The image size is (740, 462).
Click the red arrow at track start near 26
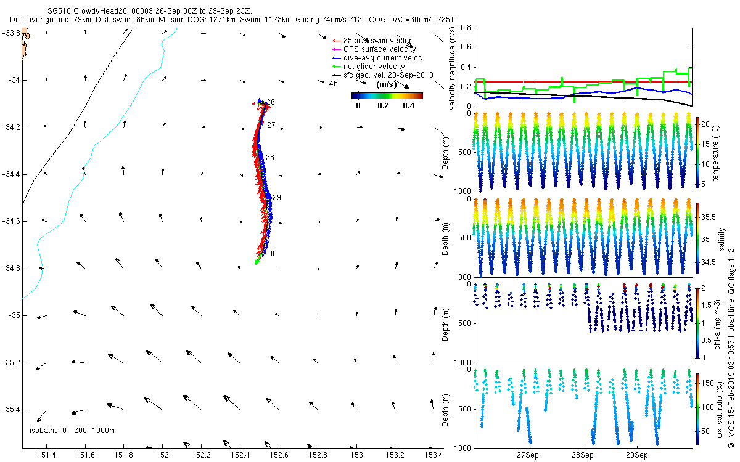coord(256,103)
